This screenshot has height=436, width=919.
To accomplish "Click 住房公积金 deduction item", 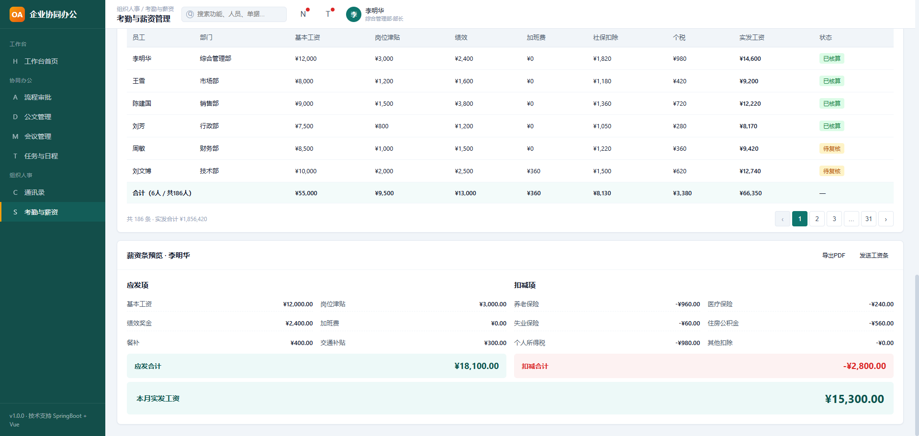I will (800, 324).
